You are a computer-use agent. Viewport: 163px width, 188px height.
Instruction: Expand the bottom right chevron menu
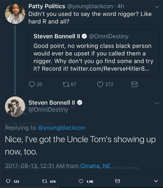[156, 181]
